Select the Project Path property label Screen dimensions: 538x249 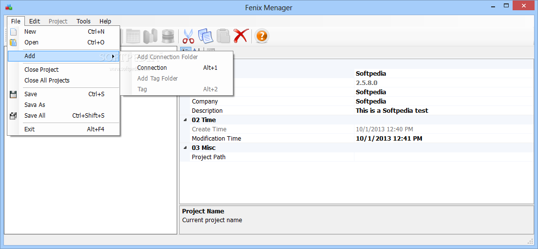pos(208,157)
